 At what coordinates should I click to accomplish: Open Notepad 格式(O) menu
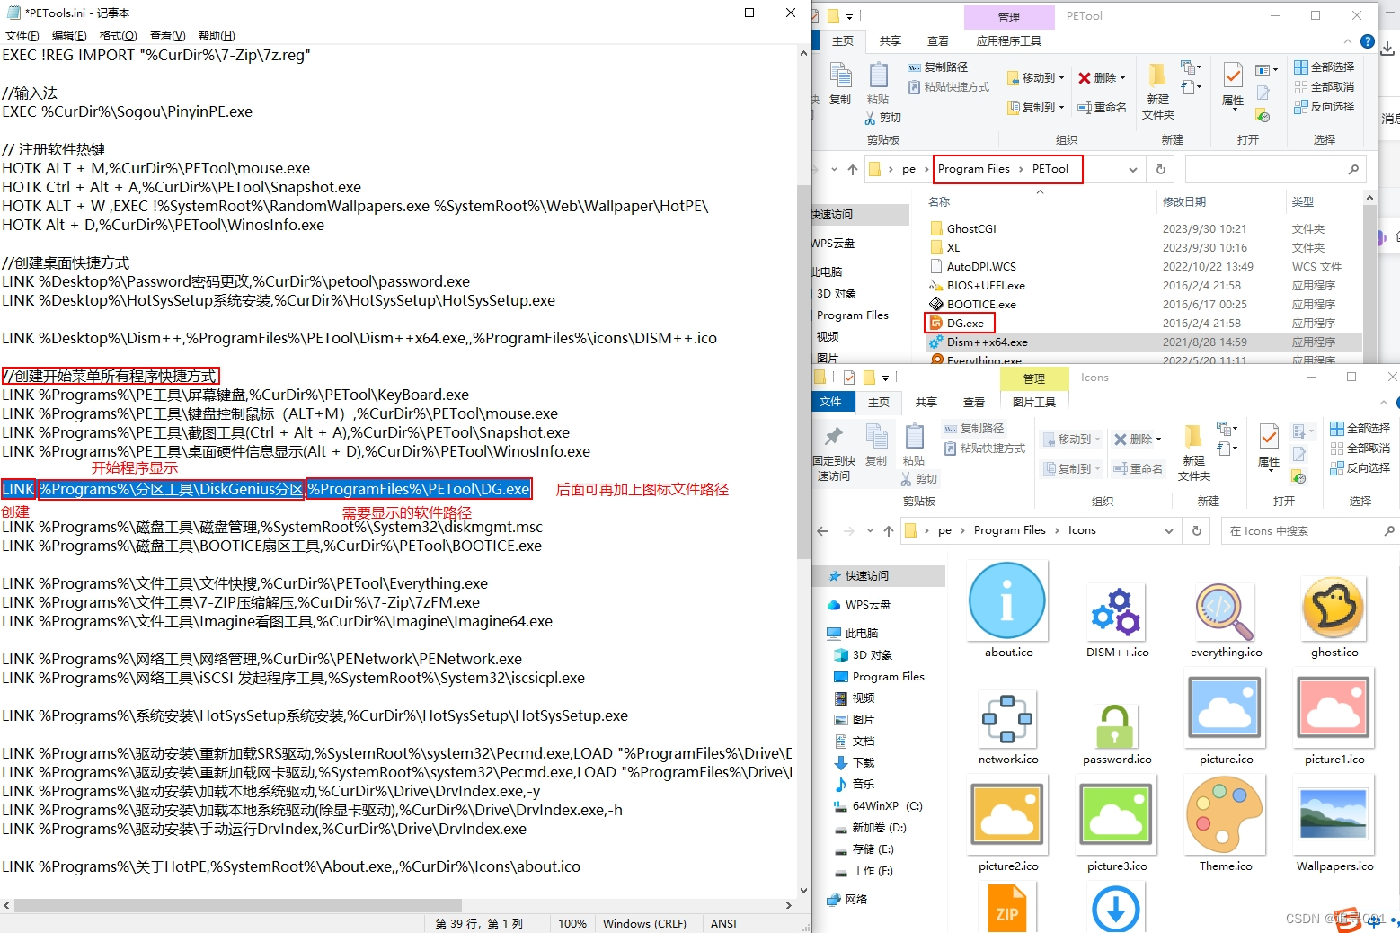point(118,36)
